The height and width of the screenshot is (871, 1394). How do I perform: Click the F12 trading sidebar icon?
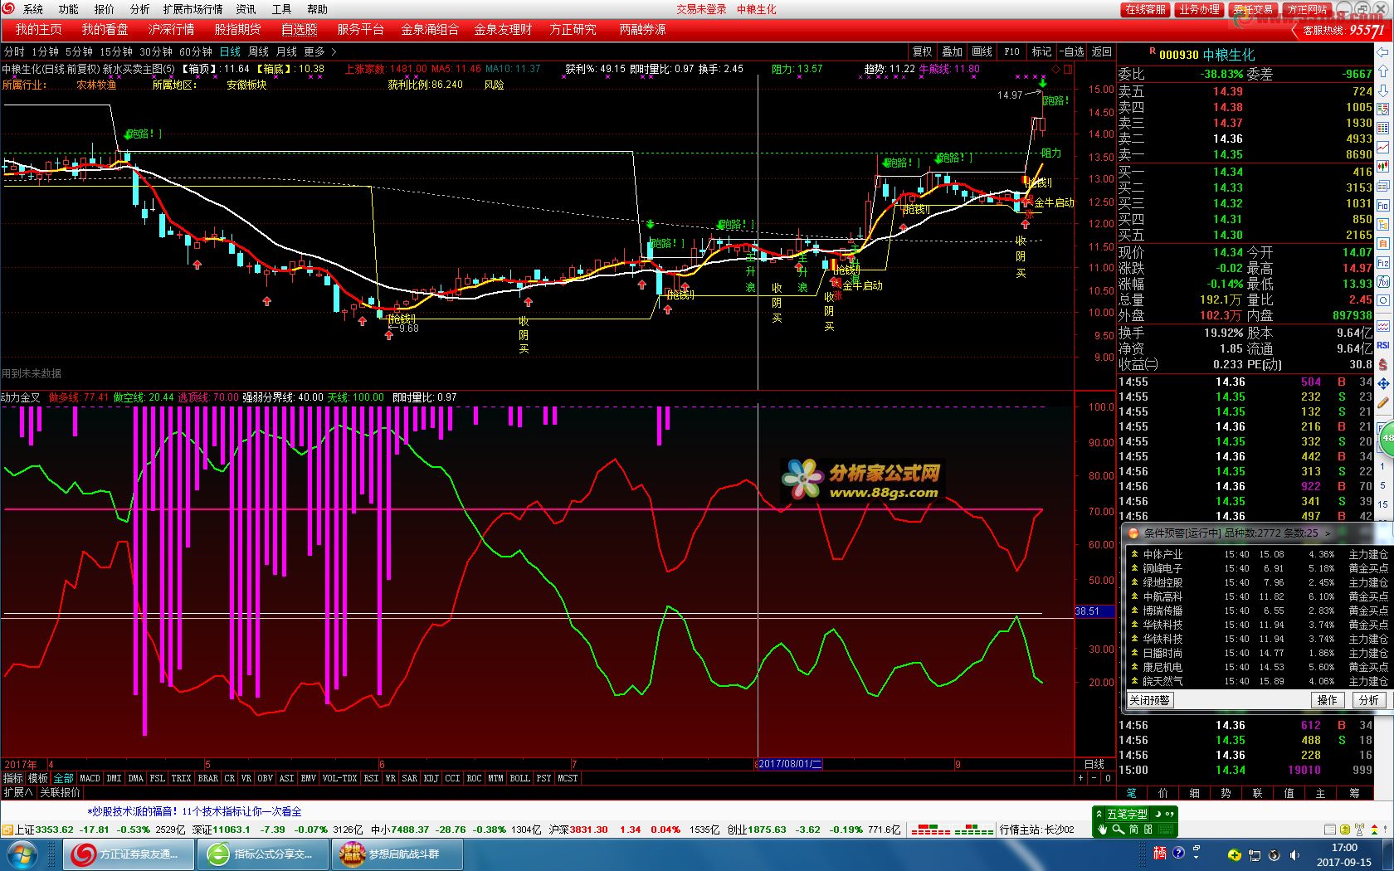[1383, 262]
